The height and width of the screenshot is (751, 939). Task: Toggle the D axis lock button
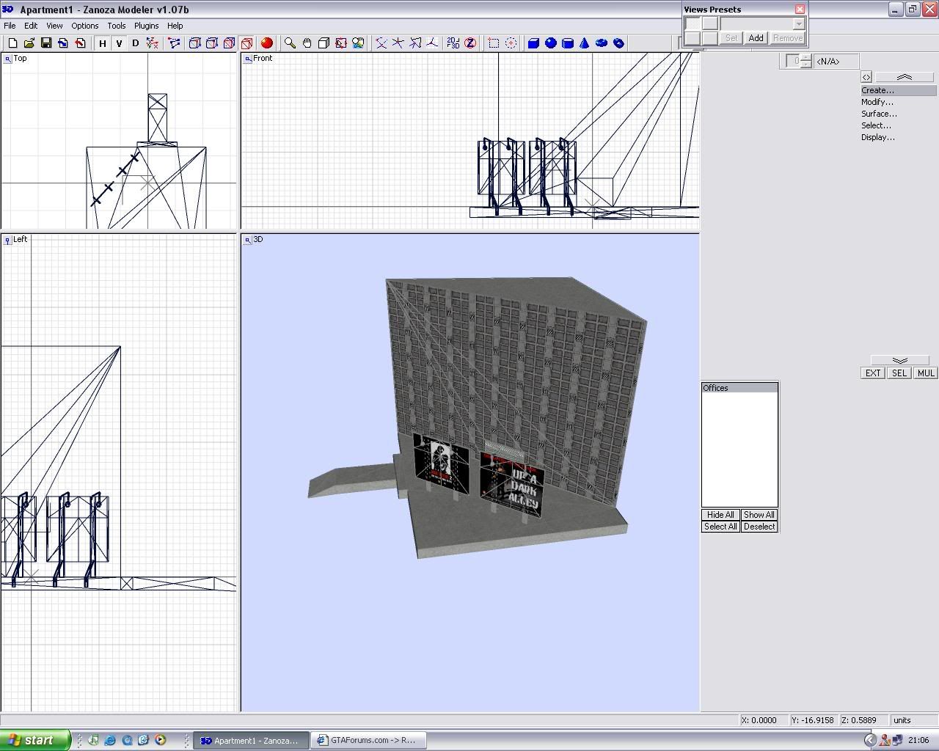(135, 43)
